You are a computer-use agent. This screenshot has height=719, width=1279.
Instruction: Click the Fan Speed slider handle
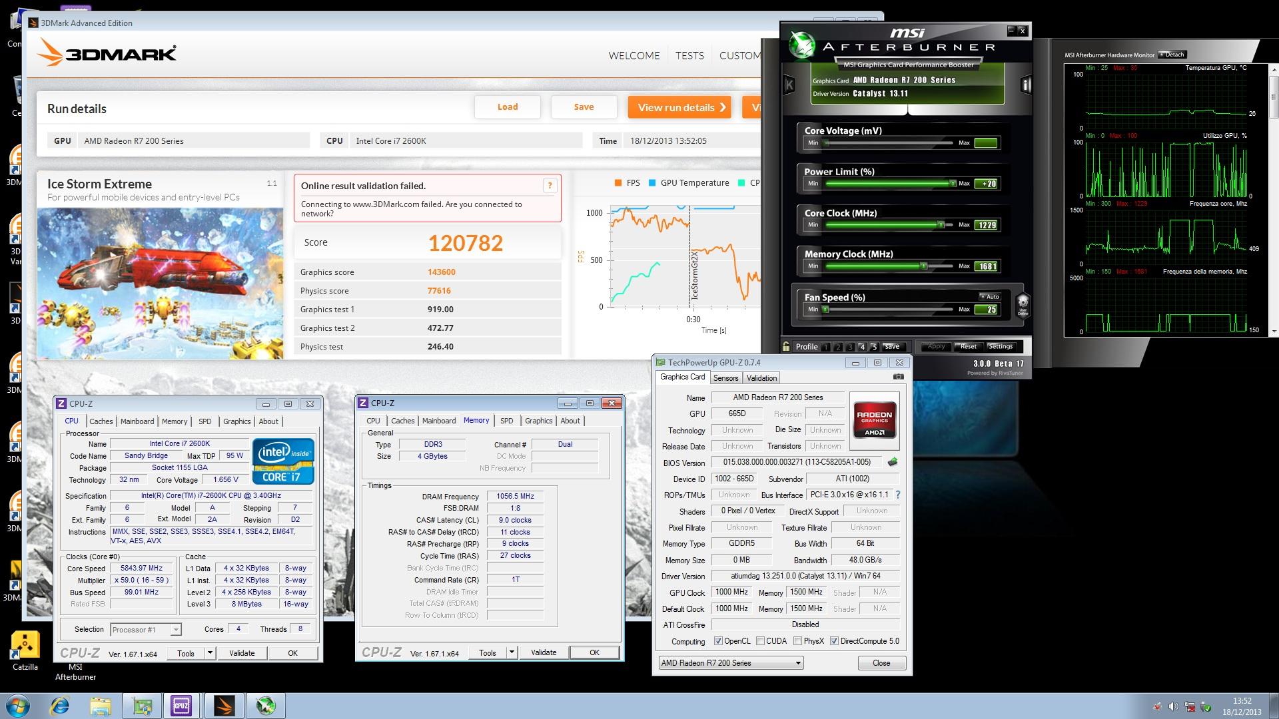[826, 310]
